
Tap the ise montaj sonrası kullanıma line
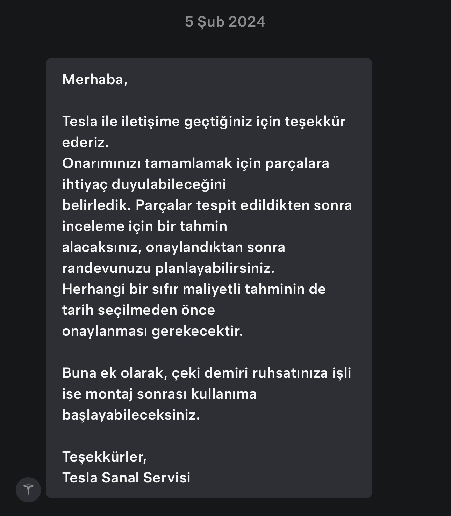tap(159, 394)
